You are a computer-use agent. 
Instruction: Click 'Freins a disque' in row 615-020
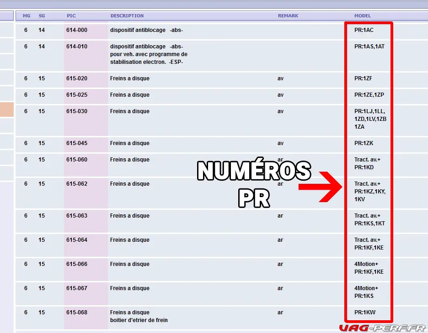point(130,78)
